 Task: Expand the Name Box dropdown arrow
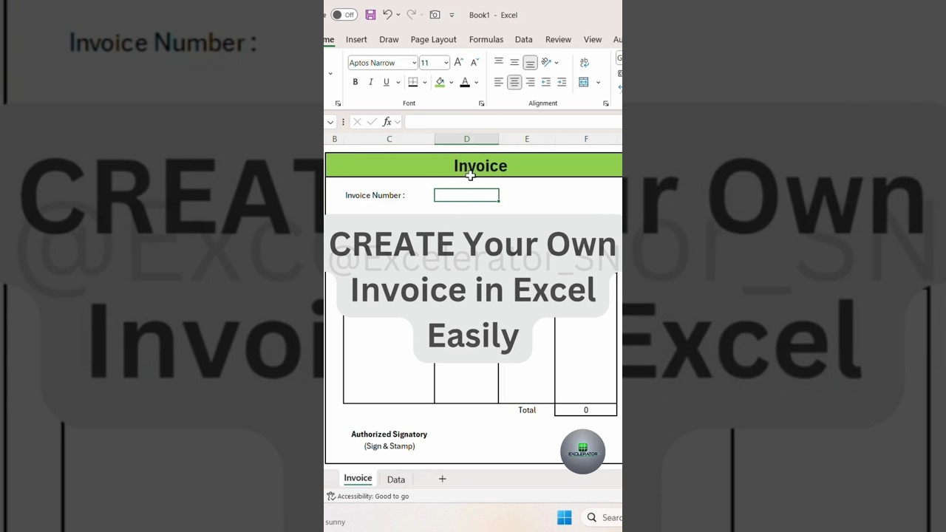point(330,122)
